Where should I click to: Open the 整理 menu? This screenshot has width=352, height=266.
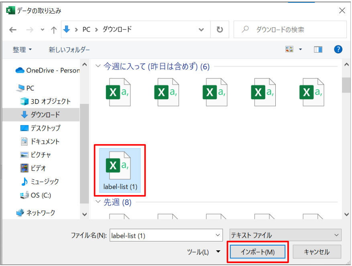pyautogui.click(x=22, y=50)
